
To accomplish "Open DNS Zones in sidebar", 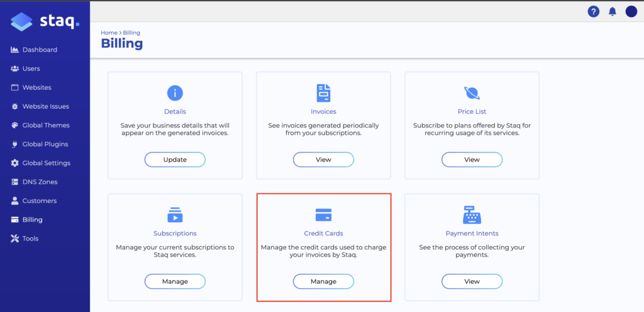I will click(40, 182).
